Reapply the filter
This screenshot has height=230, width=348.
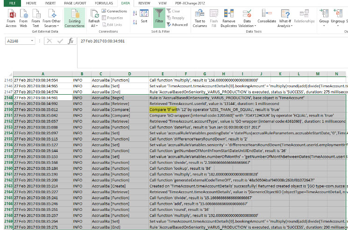(x=176, y=18)
